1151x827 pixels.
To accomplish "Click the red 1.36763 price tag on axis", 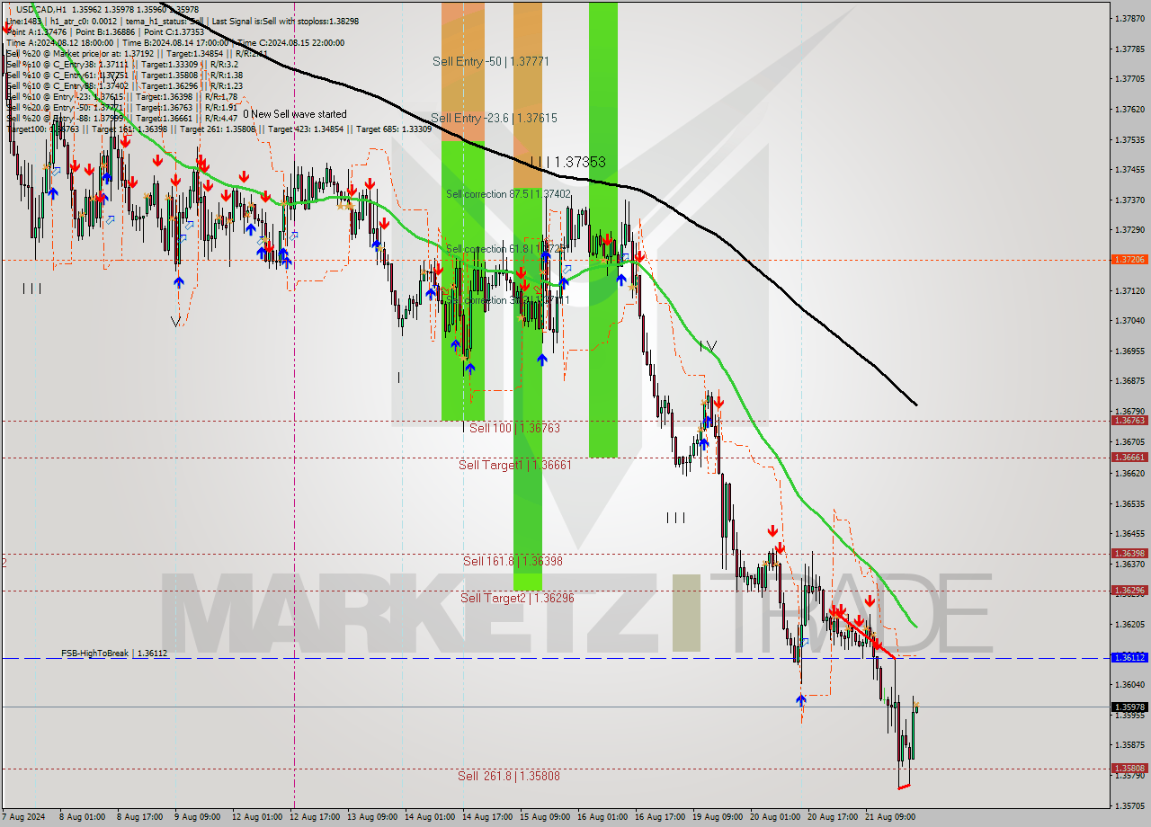I will [x=1129, y=421].
